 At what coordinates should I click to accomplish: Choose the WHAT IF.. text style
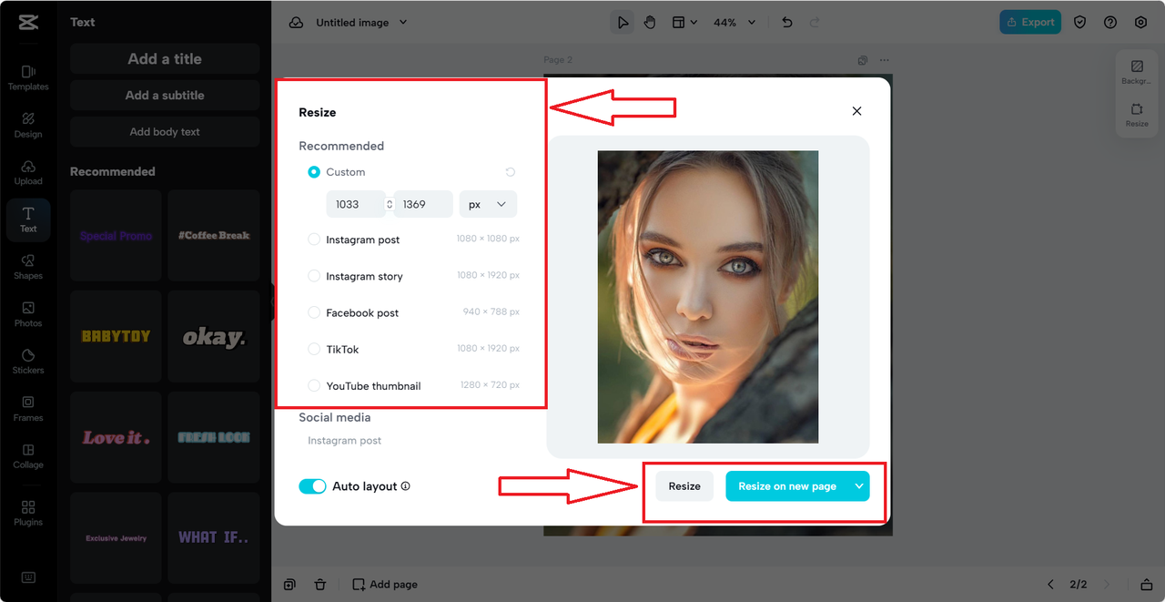[214, 538]
